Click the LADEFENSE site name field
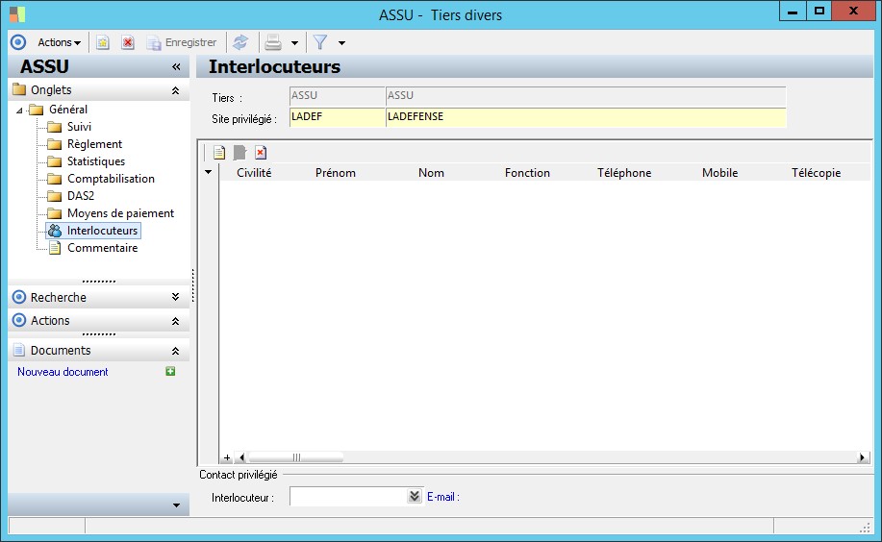Image resolution: width=882 pixels, height=542 pixels. point(586,117)
